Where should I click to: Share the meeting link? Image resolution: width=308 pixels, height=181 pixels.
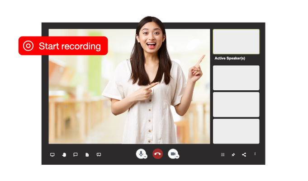click(x=244, y=155)
